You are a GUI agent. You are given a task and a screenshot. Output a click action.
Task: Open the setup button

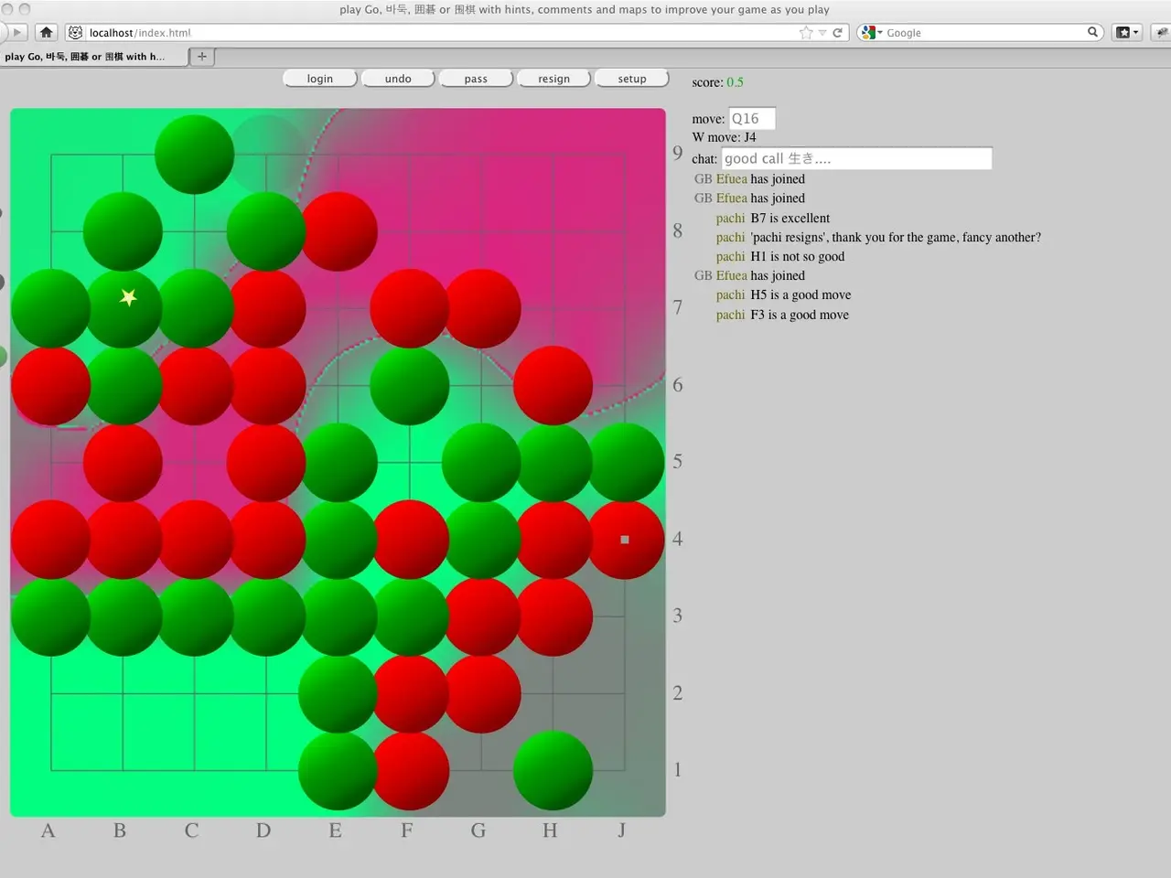pos(631,79)
